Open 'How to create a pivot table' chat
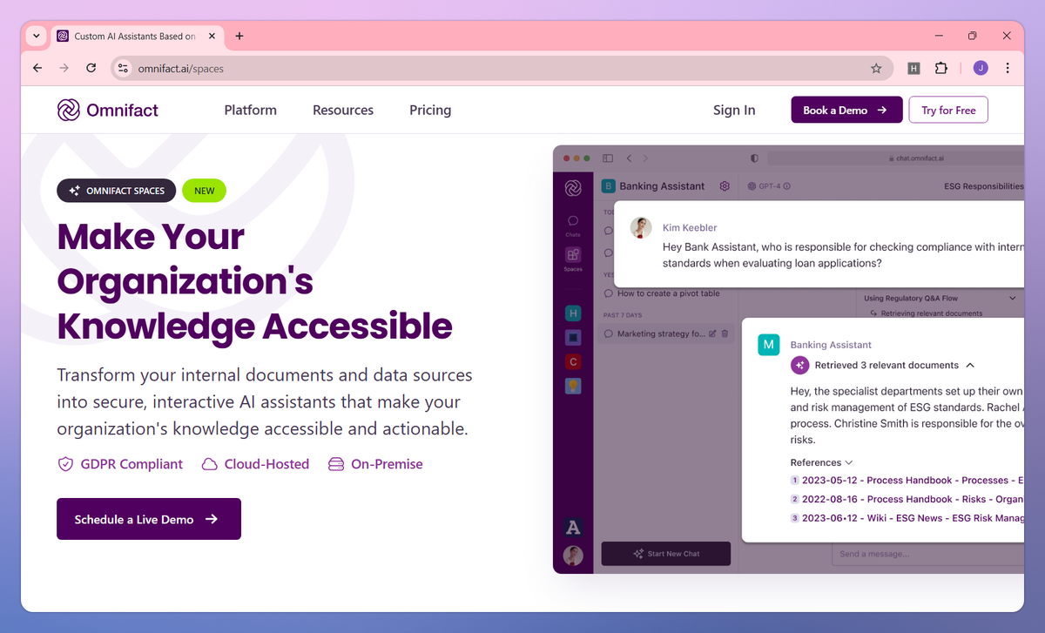 pos(668,293)
